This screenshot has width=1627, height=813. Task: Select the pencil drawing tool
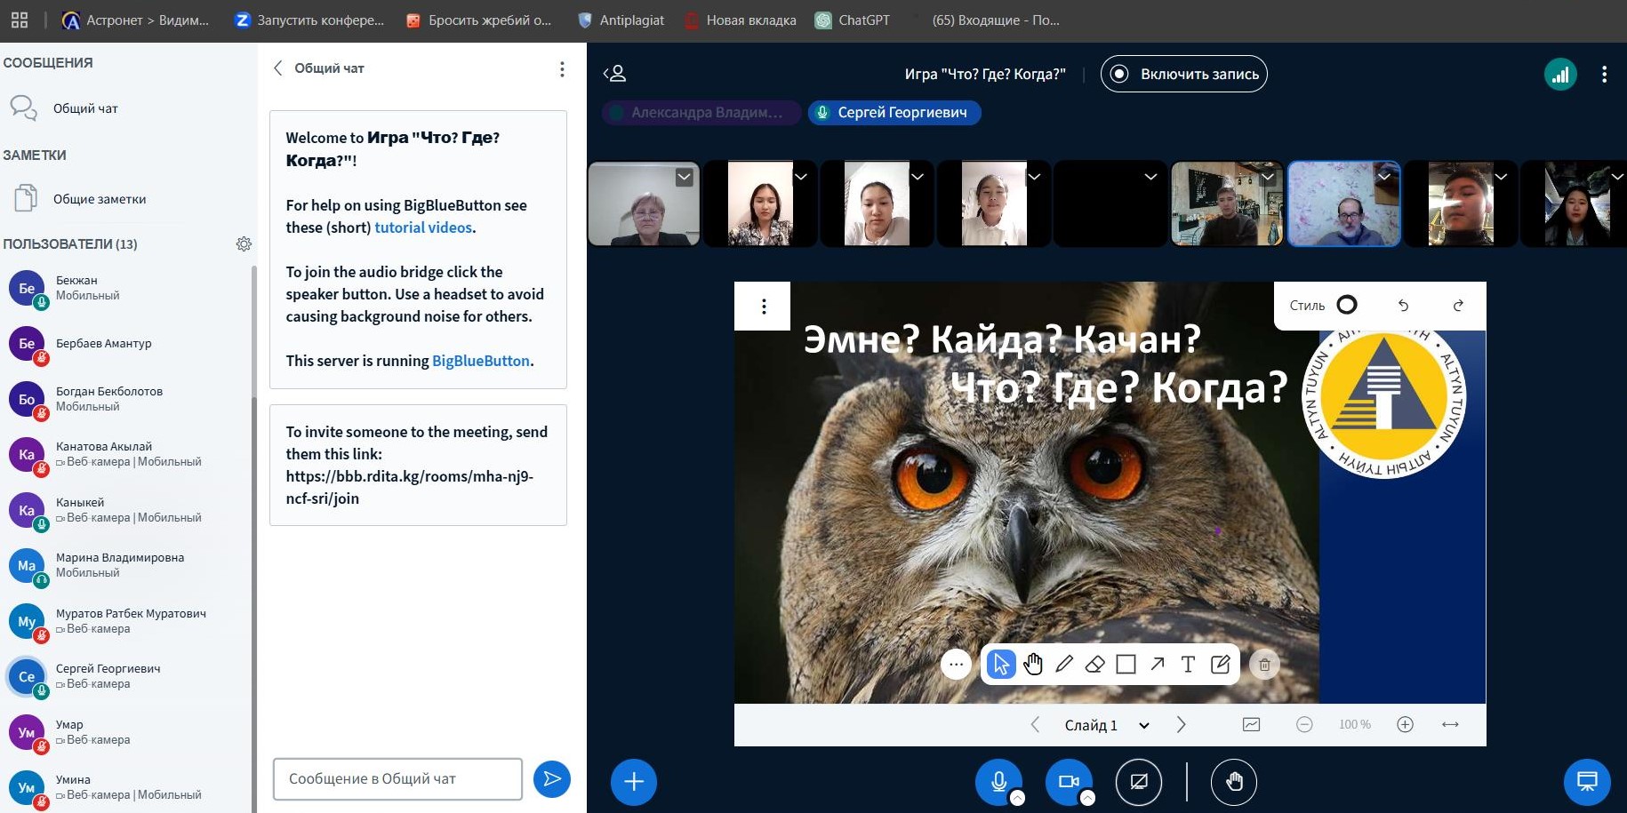click(x=1063, y=664)
